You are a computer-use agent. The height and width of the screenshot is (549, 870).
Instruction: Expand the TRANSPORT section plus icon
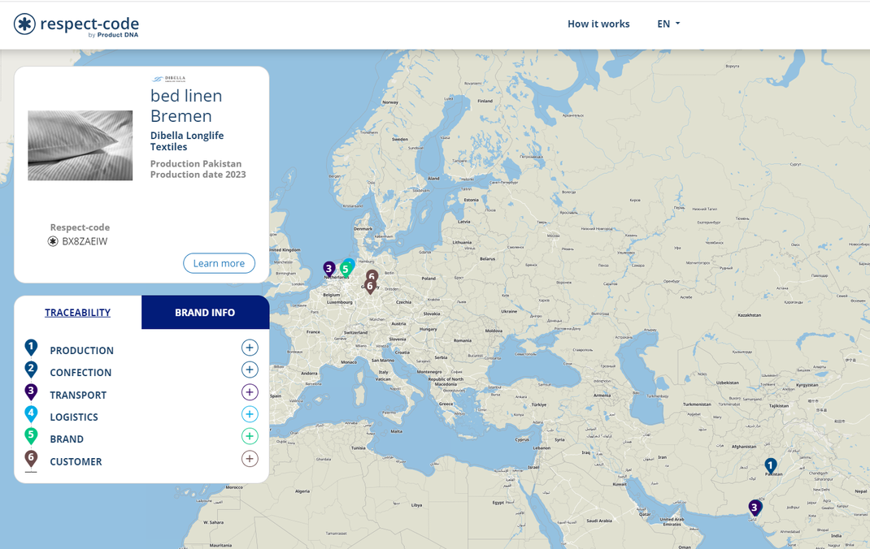[250, 392]
